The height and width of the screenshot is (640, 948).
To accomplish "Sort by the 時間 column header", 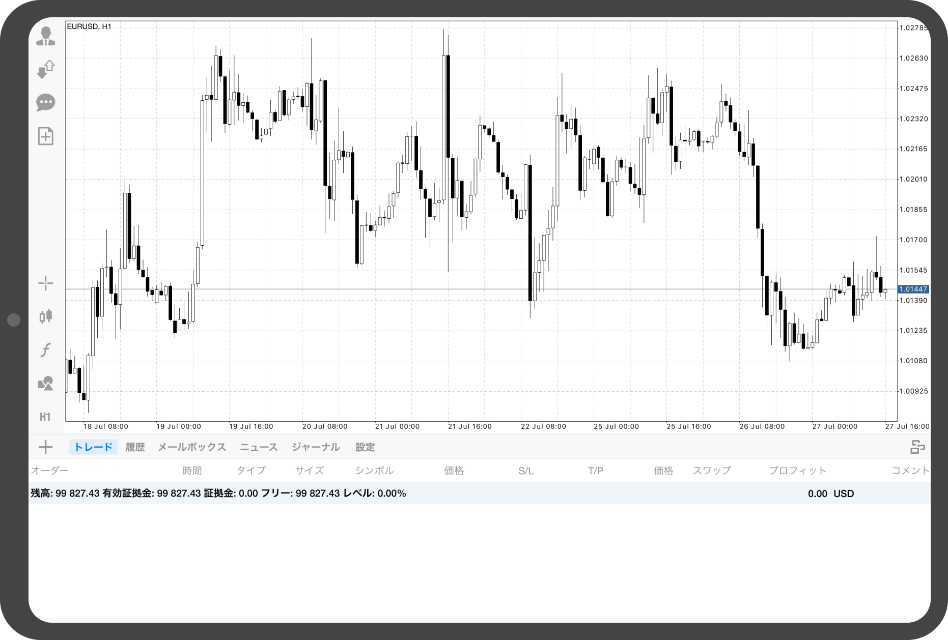I will click(x=192, y=471).
